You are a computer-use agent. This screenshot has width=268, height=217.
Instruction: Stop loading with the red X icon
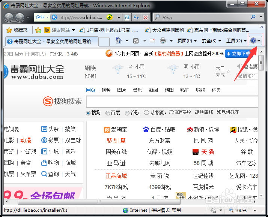(x=146, y=17)
